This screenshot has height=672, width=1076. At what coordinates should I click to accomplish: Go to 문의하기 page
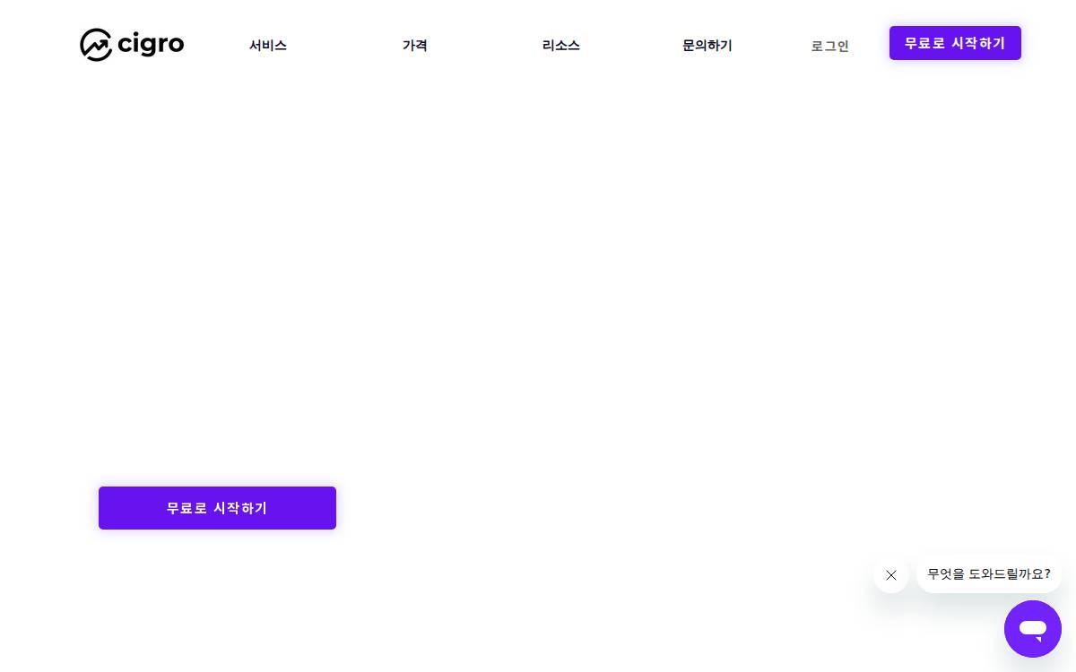click(707, 46)
